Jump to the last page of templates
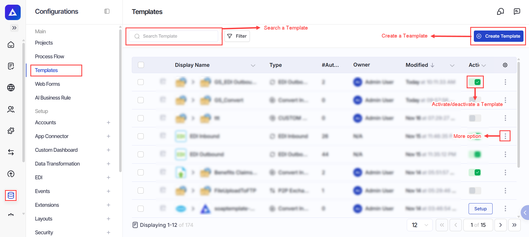This screenshot has width=529, height=237. pyautogui.click(x=514, y=225)
